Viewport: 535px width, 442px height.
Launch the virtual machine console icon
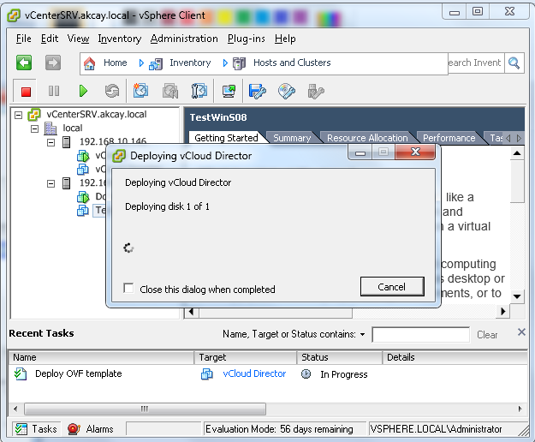229,91
